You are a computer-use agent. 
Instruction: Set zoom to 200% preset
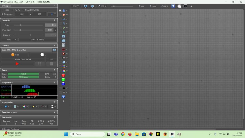point(164,6)
